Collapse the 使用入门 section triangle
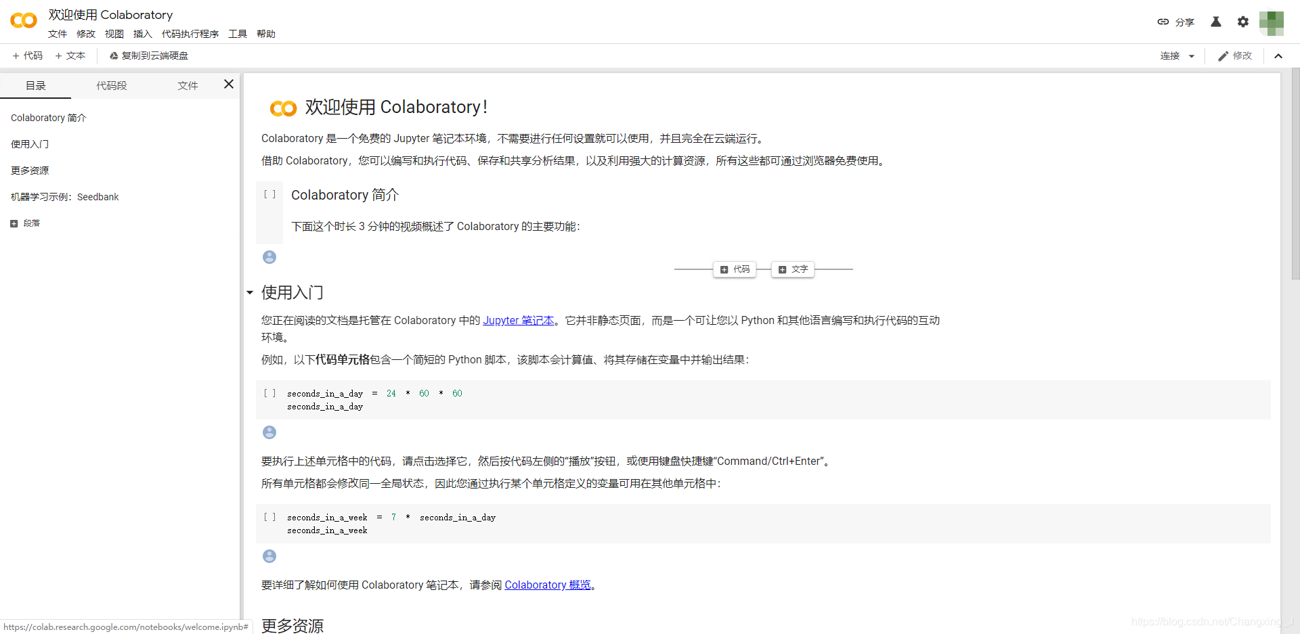The image size is (1300, 634). click(250, 293)
